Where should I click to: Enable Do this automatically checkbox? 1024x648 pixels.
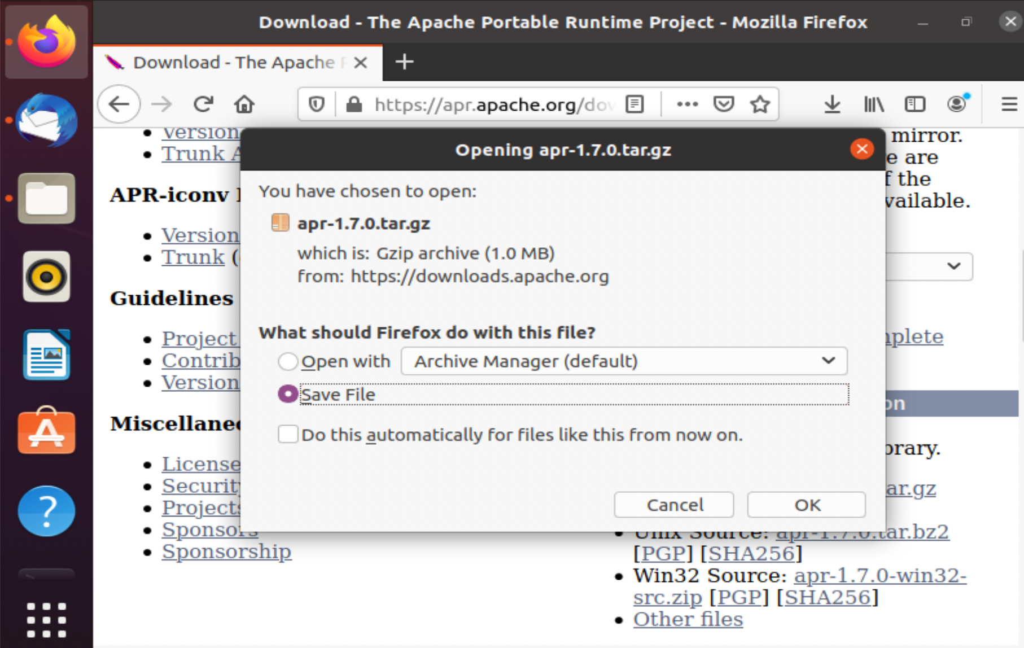click(288, 435)
